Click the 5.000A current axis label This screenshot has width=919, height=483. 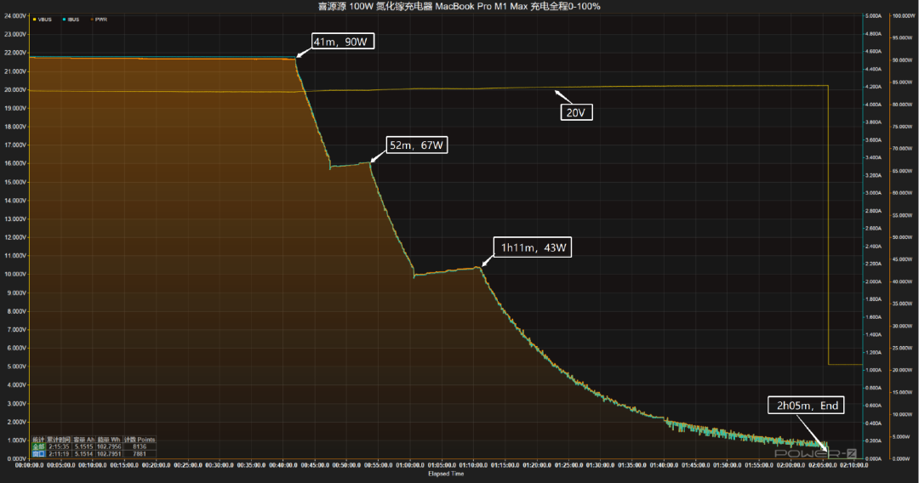coord(873,16)
